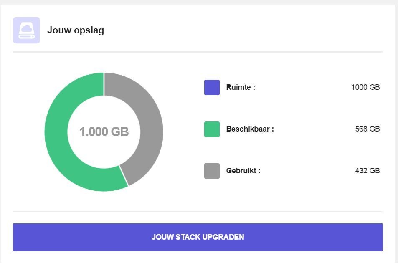Click the purple Ruimte color swatch
Screen dimensions: 398x263
tap(212, 87)
